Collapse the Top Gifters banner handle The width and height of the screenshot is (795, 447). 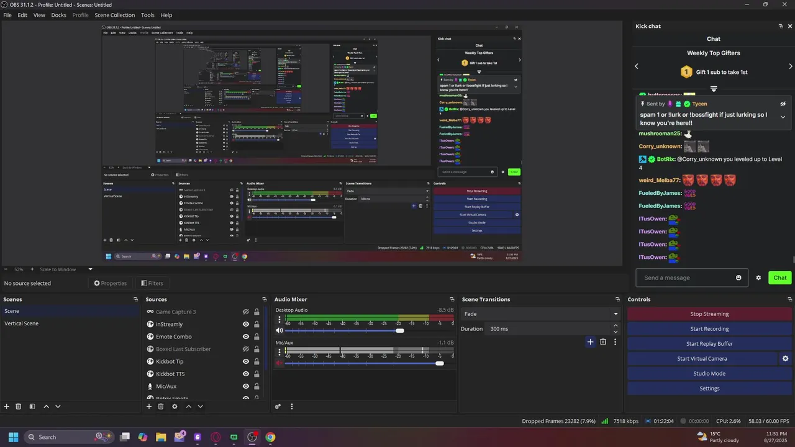point(714,89)
